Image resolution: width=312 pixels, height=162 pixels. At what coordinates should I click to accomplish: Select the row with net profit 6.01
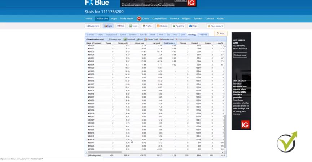click(x=155, y=117)
